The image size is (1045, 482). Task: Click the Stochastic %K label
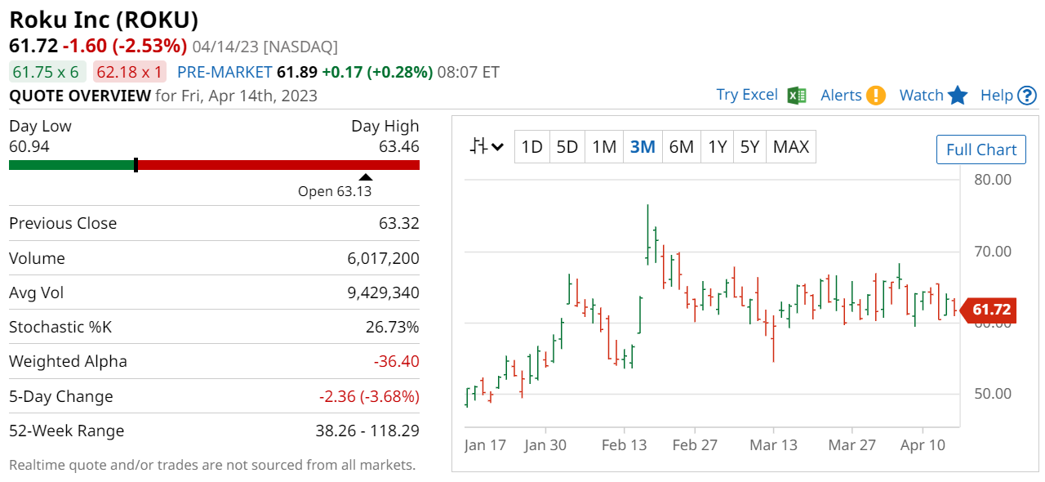pos(60,327)
